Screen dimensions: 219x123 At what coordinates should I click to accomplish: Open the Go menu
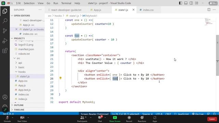[x=48, y=3]
